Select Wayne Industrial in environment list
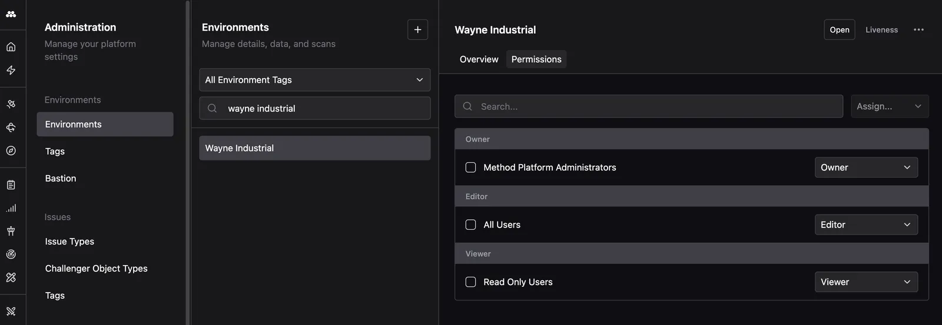942x325 pixels. 315,148
